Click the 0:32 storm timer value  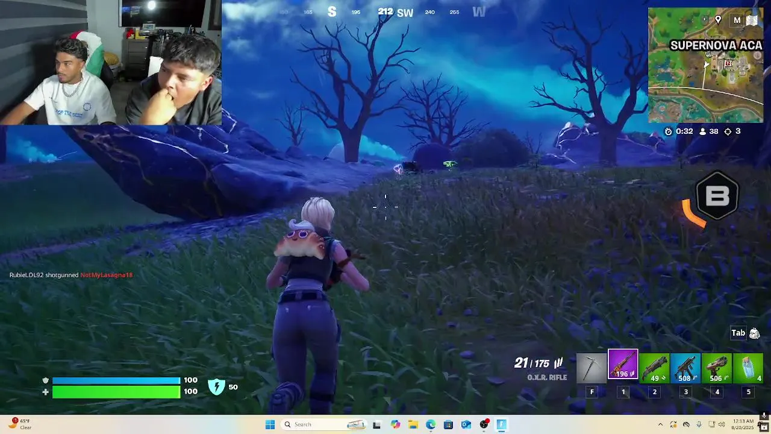pos(684,131)
